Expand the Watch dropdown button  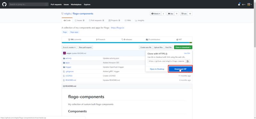click(156, 14)
